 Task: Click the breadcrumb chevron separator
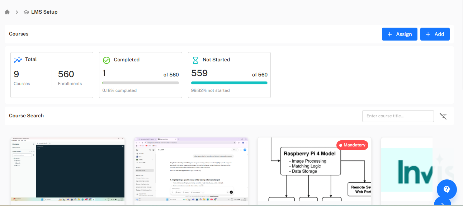(x=17, y=12)
